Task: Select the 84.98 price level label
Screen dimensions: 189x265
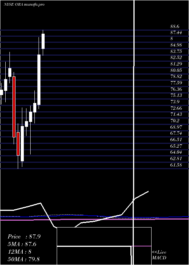Action: coord(176,45)
